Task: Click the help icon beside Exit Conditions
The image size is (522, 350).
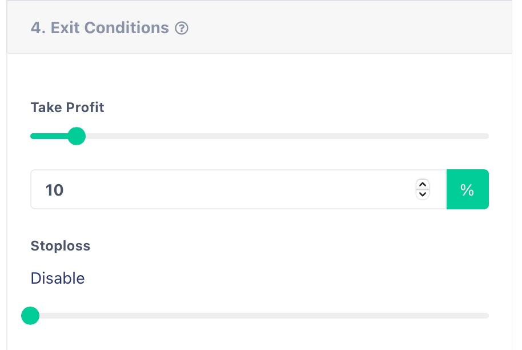Action: 182,28
